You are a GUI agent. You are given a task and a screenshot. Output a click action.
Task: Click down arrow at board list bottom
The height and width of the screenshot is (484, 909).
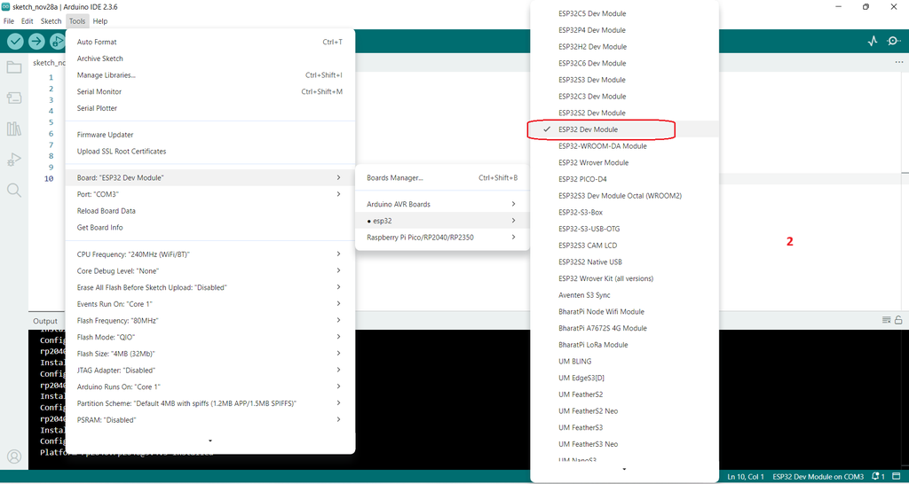pos(624,469)
